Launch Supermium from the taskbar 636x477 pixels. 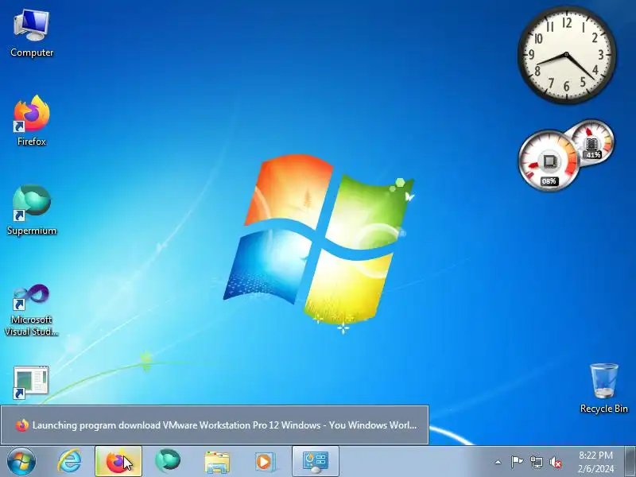pyautogui.click(x=168, y=461)
